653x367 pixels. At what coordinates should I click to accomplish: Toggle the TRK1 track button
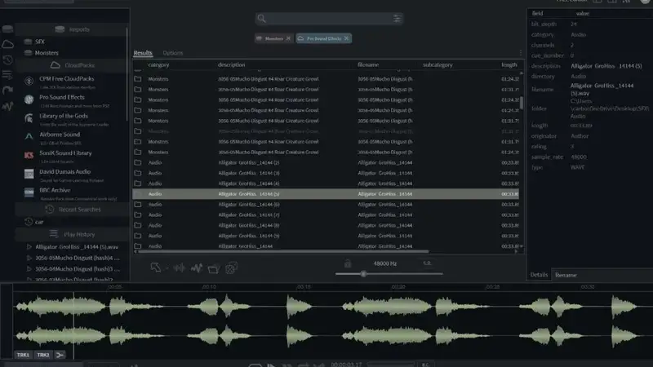tap(23, 355)
